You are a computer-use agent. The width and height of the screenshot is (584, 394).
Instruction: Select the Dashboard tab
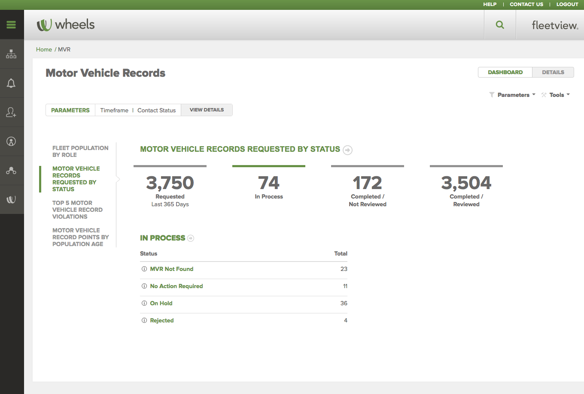[505, 72]
